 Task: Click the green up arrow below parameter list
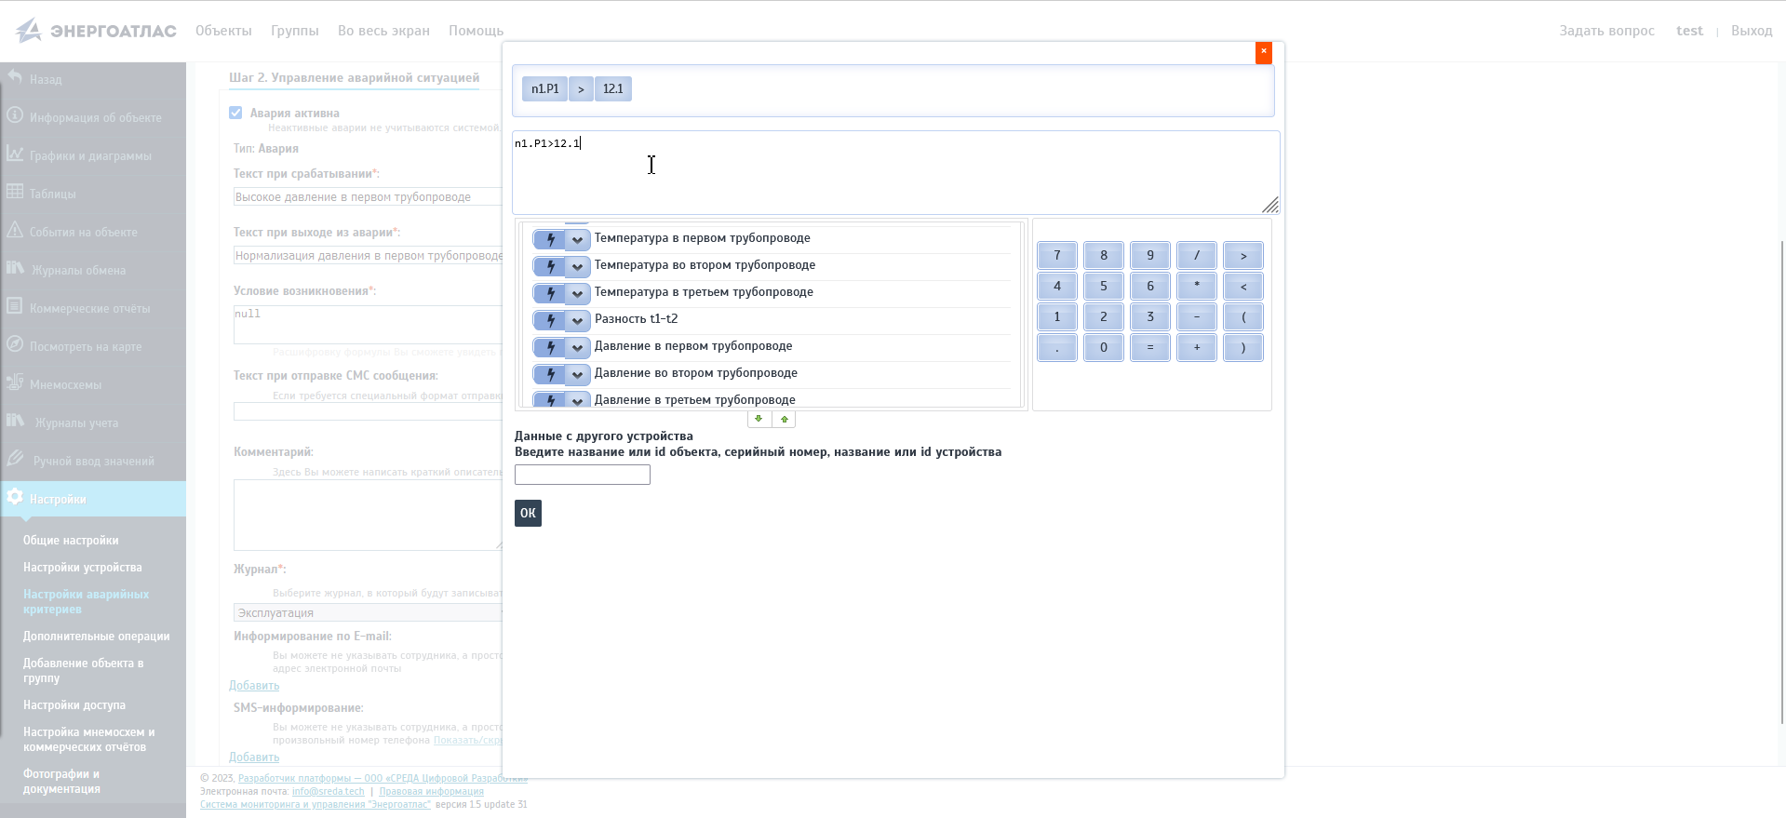pos(785,420)
